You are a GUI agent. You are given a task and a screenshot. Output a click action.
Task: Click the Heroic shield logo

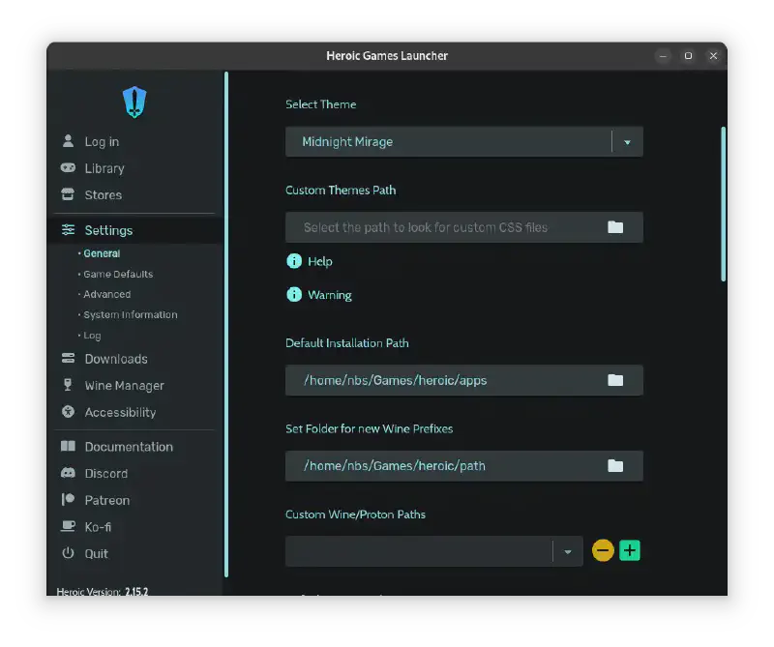pos(134,102)
